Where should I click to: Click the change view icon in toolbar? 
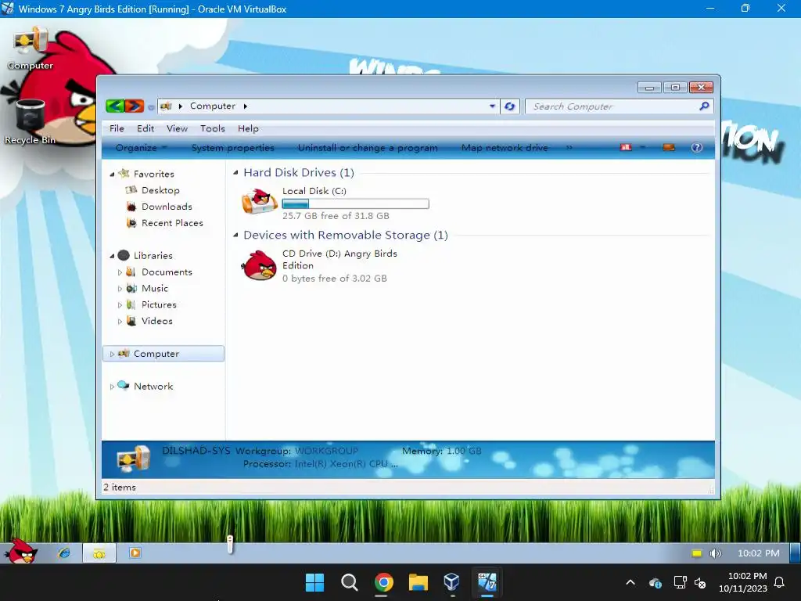pyautogui.click(x=626, y=148)
